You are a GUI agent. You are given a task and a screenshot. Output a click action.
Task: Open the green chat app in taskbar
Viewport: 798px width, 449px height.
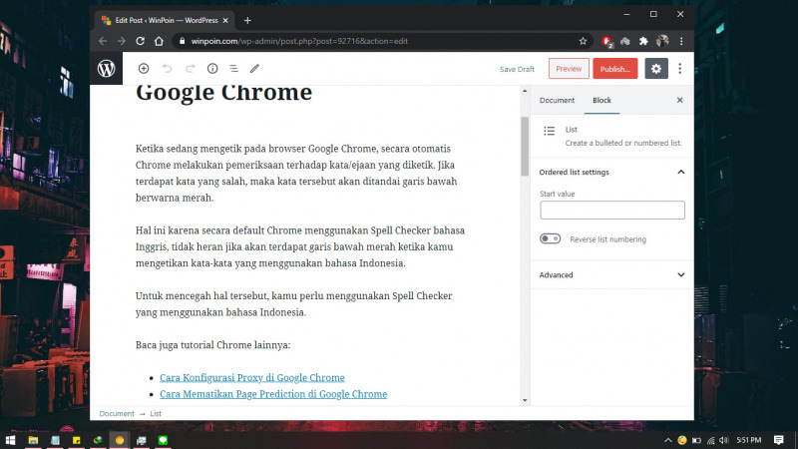coord(163,440)
